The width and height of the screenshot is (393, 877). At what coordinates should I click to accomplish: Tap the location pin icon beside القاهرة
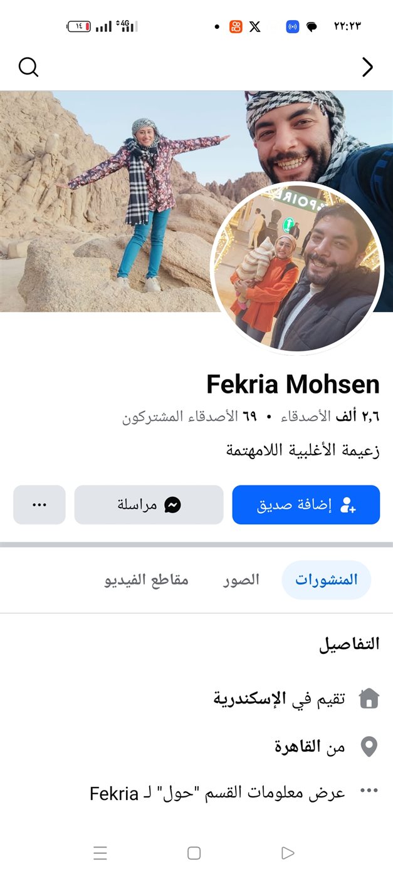click(x=369, y=746)
